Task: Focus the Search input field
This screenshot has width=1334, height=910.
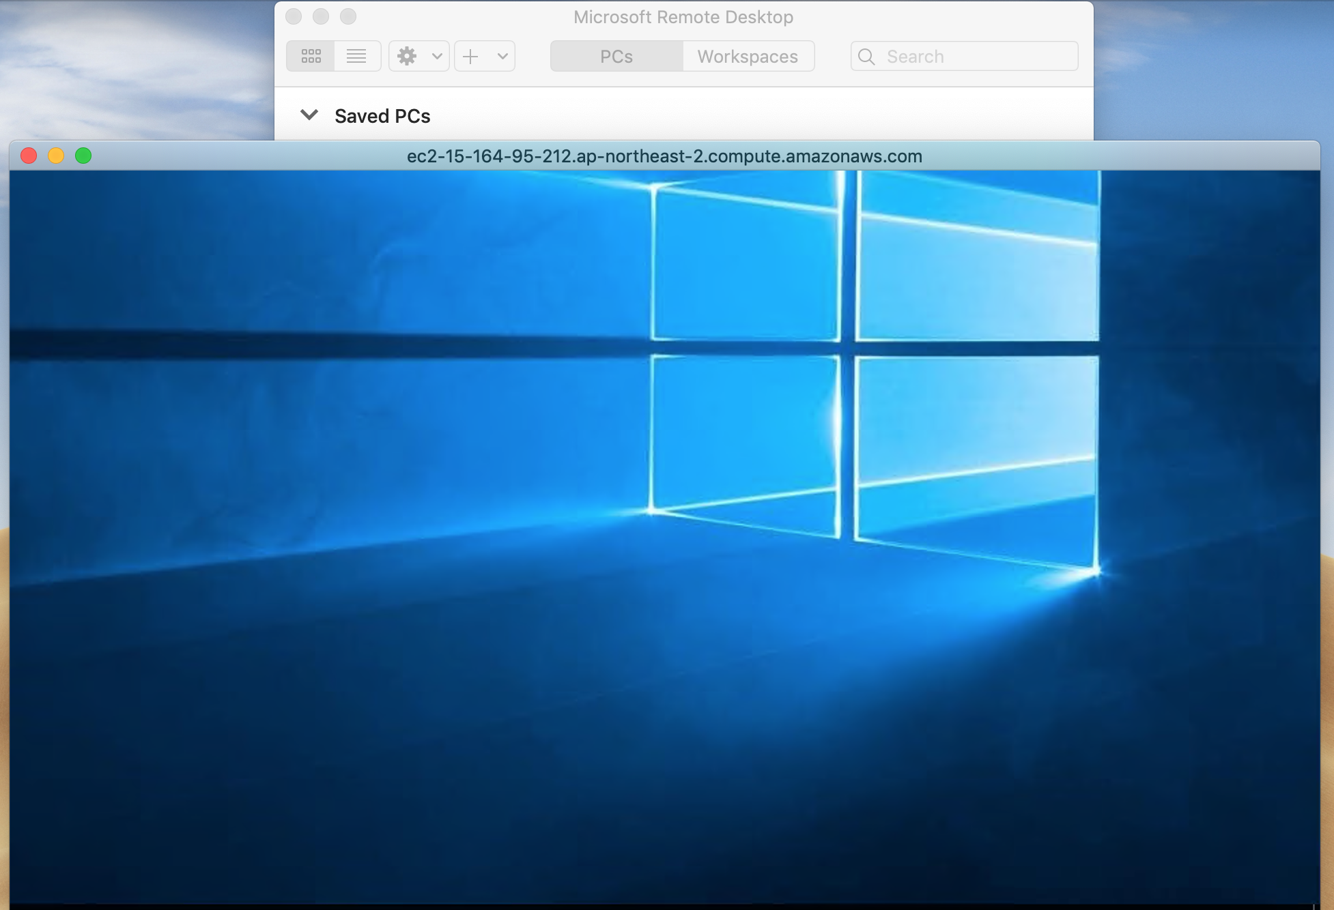Action: (x=976, y=57)
